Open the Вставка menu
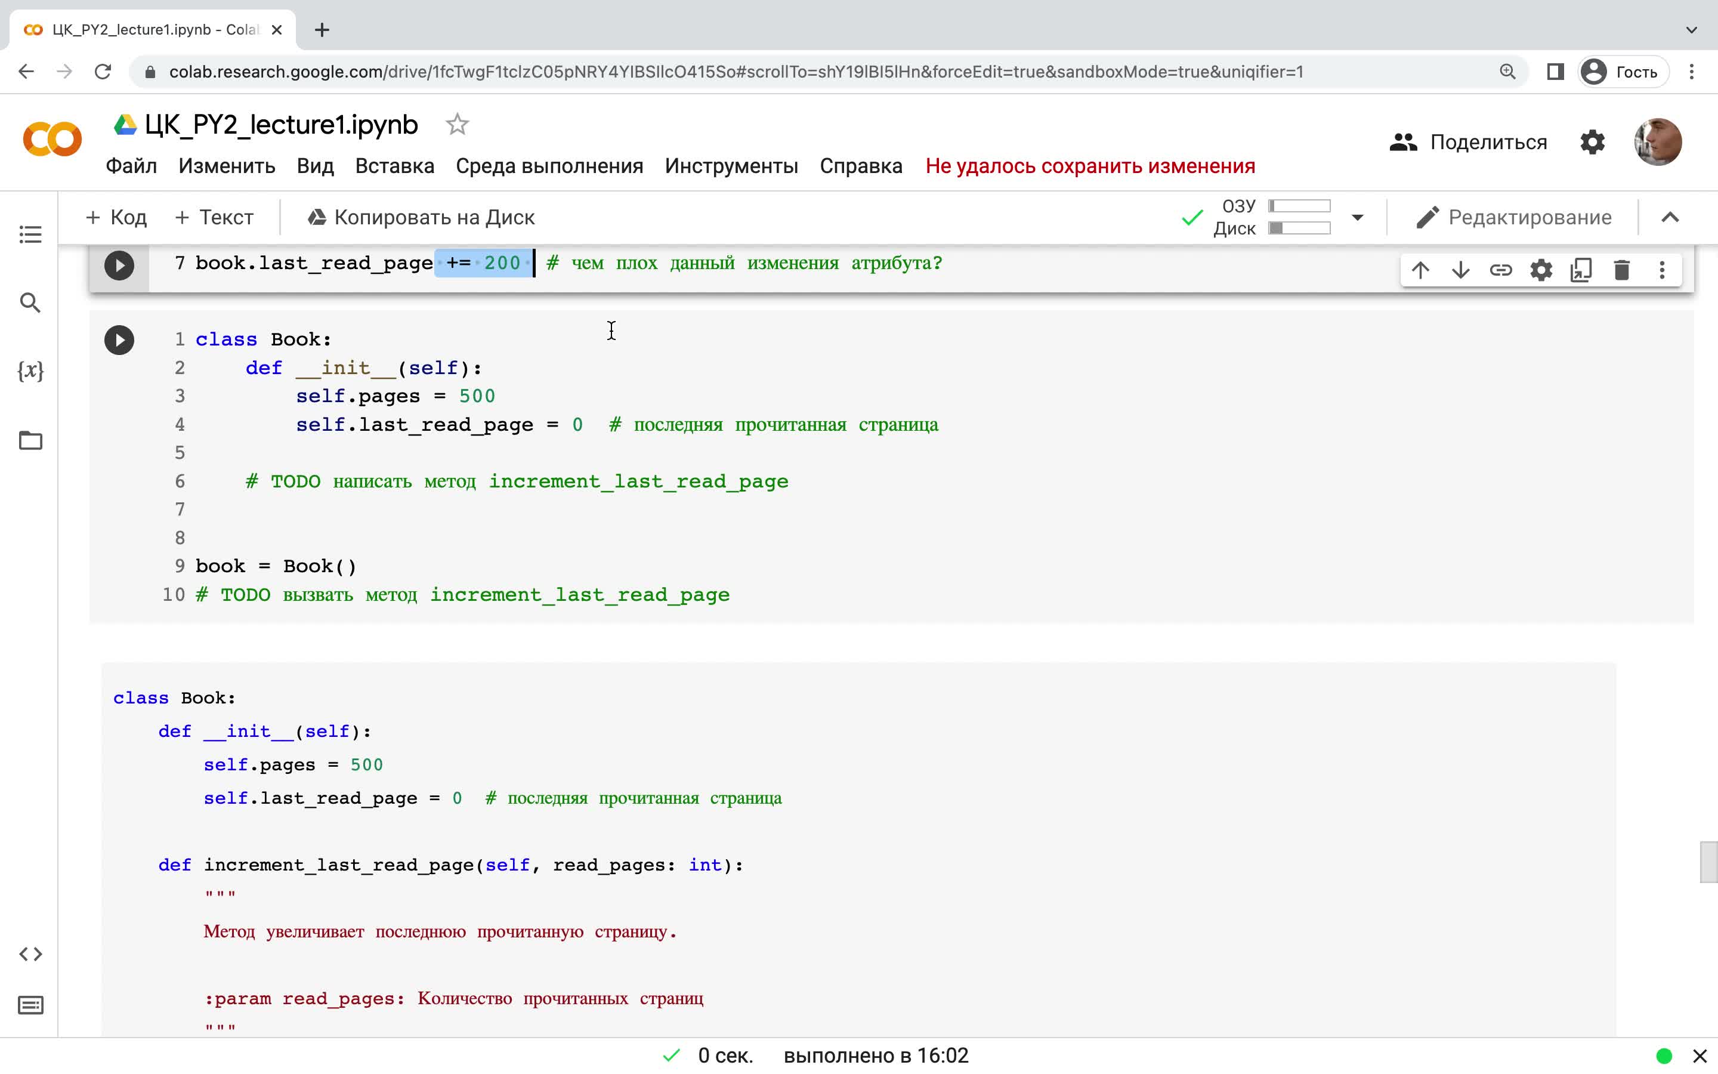 [395, 166]
